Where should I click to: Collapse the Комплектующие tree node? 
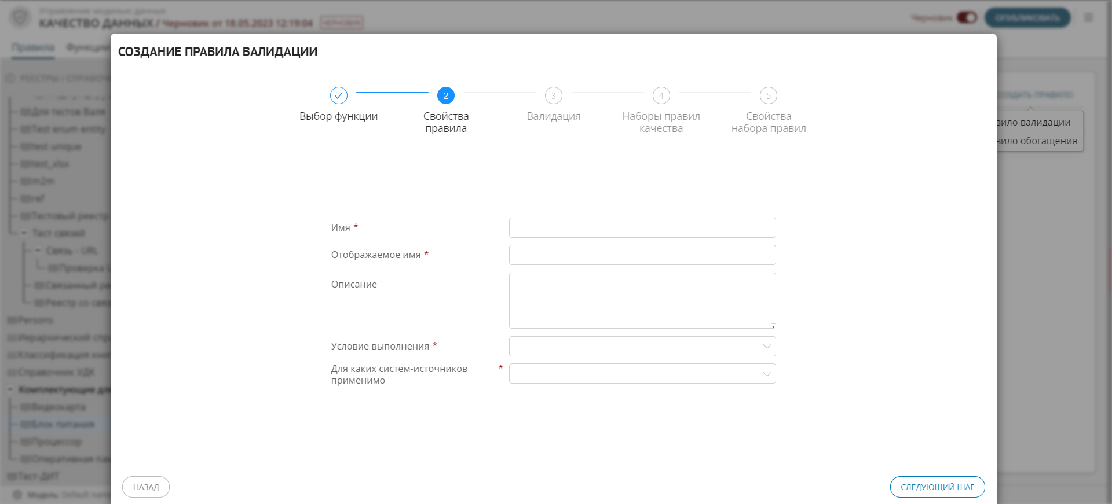click(10, 389)
